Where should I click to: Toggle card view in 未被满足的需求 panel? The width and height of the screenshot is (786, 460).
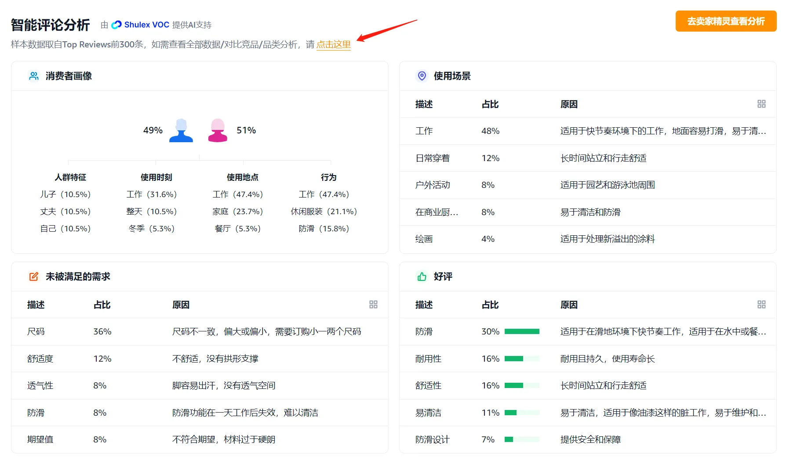373,304
